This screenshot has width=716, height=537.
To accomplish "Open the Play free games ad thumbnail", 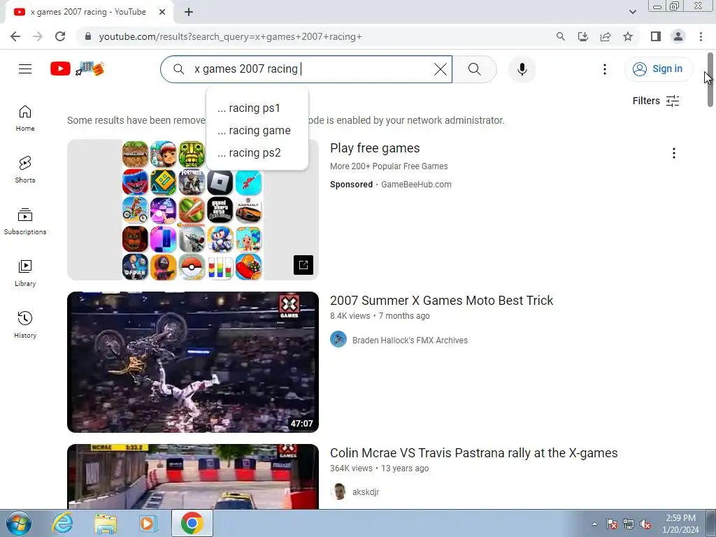I will (193, 210).
